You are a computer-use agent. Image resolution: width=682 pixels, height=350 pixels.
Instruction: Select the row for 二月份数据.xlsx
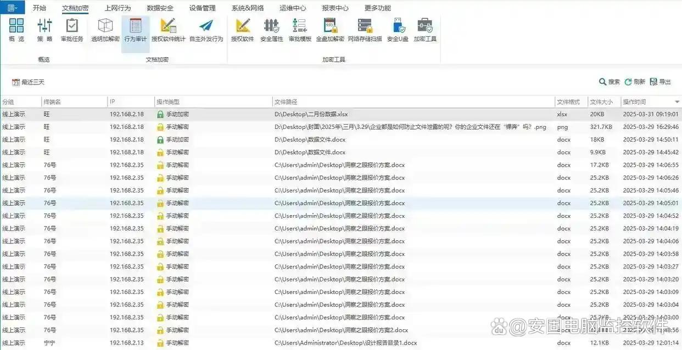tap(341, 114)
